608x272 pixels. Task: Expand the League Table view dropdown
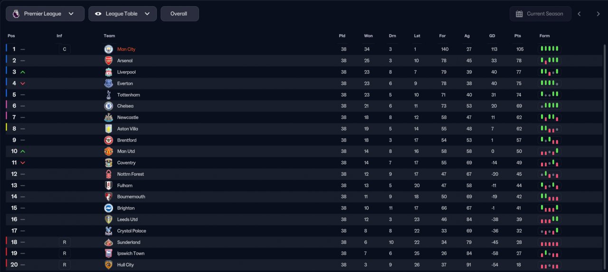[x=123, y=14]
